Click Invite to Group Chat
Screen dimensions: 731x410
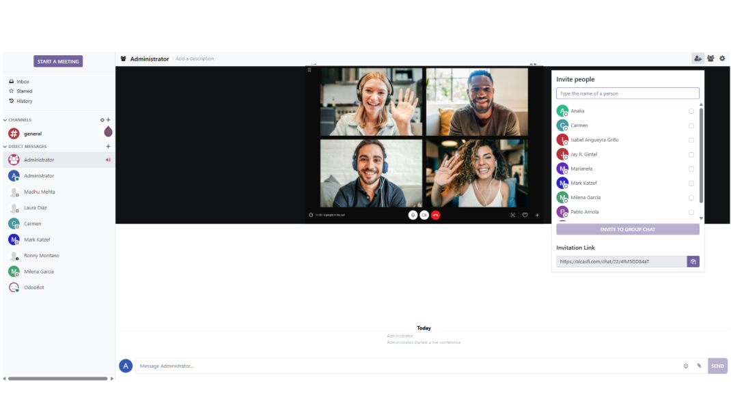pos(627,229)
